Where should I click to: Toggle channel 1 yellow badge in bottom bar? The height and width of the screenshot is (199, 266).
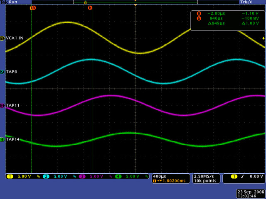tap(10, 177)
